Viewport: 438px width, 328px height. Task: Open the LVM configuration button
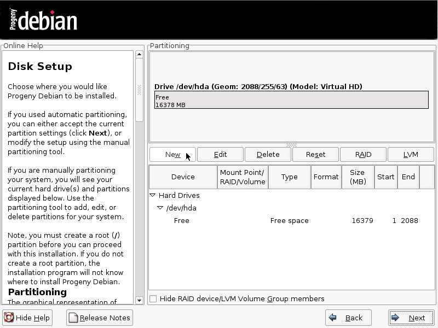point(411,154)
